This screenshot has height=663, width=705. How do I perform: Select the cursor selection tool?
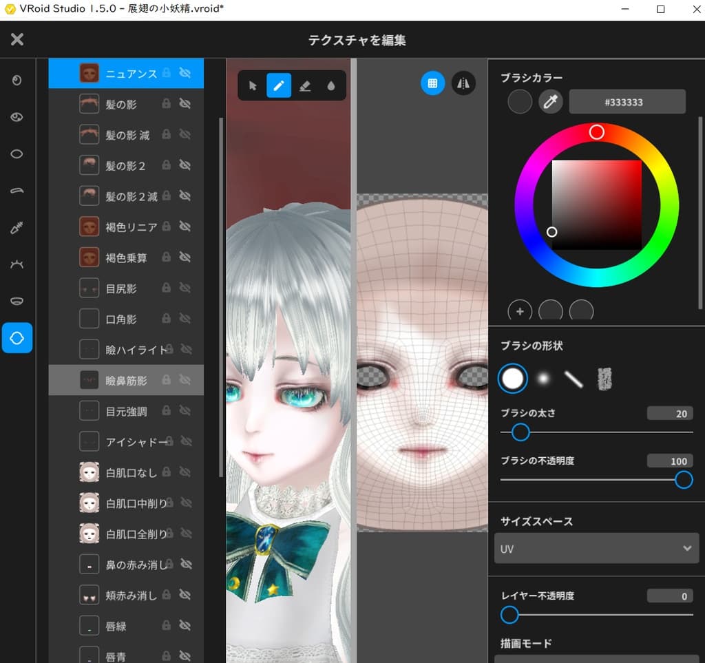(x=252, y=85)
